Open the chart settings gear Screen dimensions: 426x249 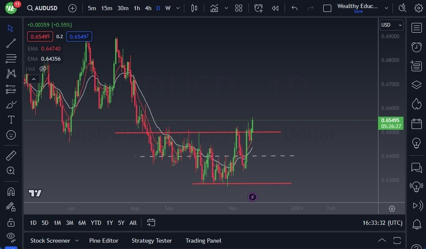[x=418, y=8]
